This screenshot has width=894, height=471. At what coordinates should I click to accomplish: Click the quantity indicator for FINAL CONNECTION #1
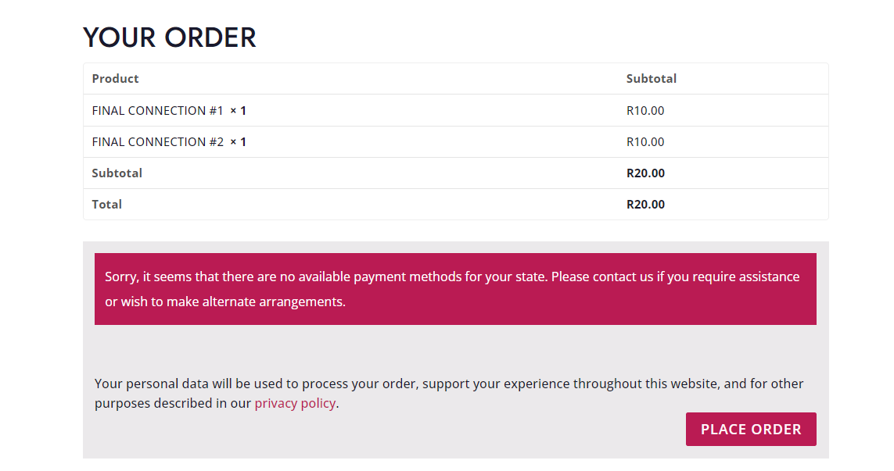coord(241,110)
